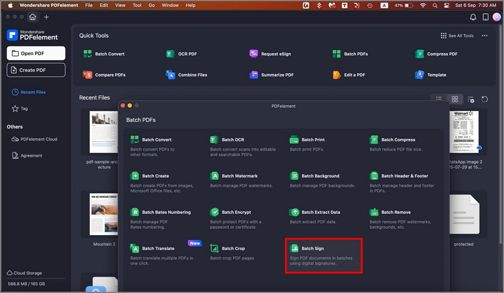Open Edit a PDF quick tool

(x=349, y=75)
